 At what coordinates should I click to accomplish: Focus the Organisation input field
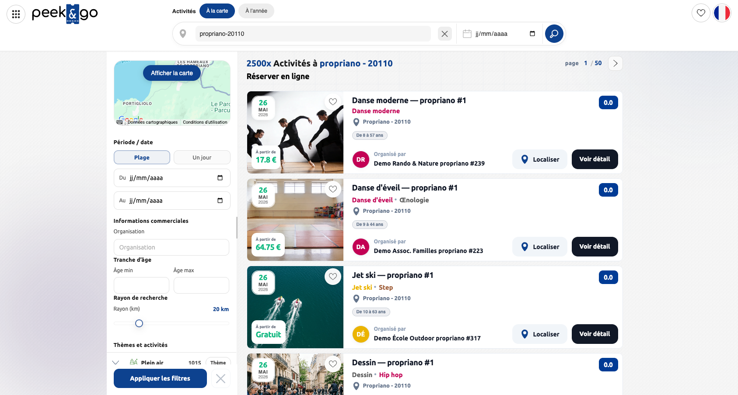click(x=171, y=247)
